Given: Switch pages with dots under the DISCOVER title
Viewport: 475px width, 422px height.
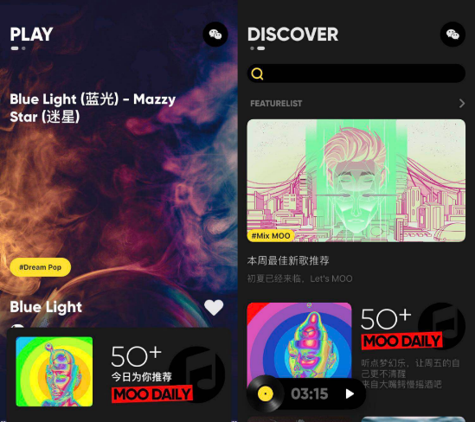Looking at the screenshot, I should click(x=258, y=48).
